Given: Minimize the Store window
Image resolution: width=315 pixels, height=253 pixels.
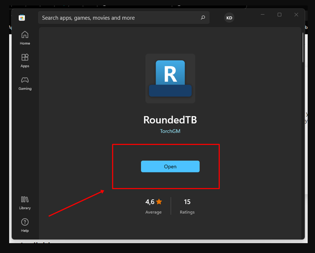Looking at the screenshot, I should click(263, 15).
